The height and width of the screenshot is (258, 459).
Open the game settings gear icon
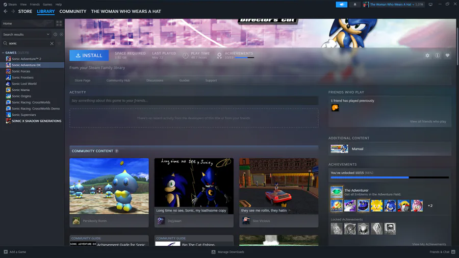coord(427,55)
